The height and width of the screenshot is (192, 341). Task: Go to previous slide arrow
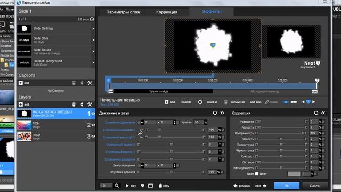[236, 186]
